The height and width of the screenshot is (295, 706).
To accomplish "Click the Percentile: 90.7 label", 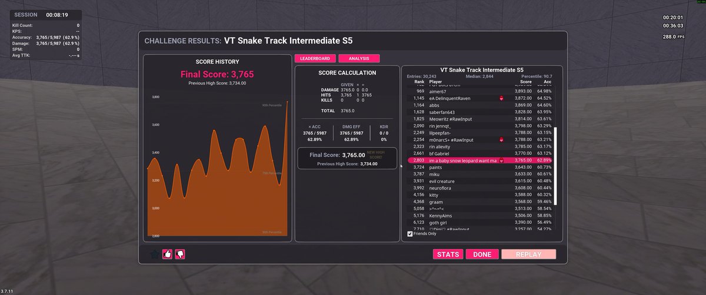I will [x=537, y=76].
